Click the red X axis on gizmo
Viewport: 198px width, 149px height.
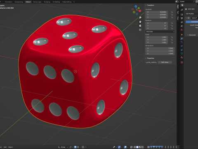140,11
